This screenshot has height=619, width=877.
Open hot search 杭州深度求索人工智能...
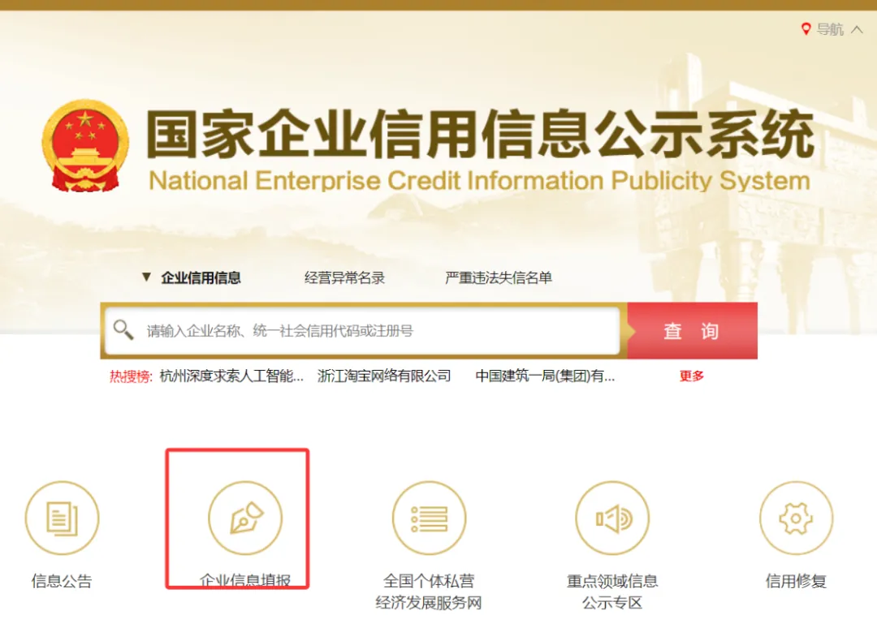coord(231,376)
